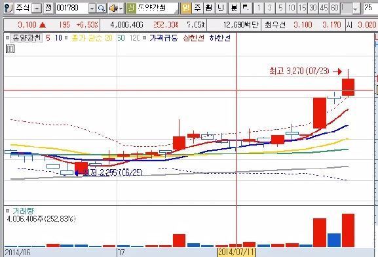Click the rightmost red candle near 최고
378x257 pixels.
click(348, 87)
